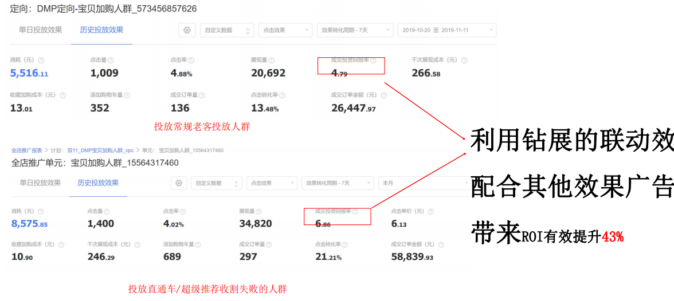The width and height of the screenshot is (674, 301).
Task: Open the 双11_DMP宝贝加购人群_cpc plan link
Action: coord(100,150)
